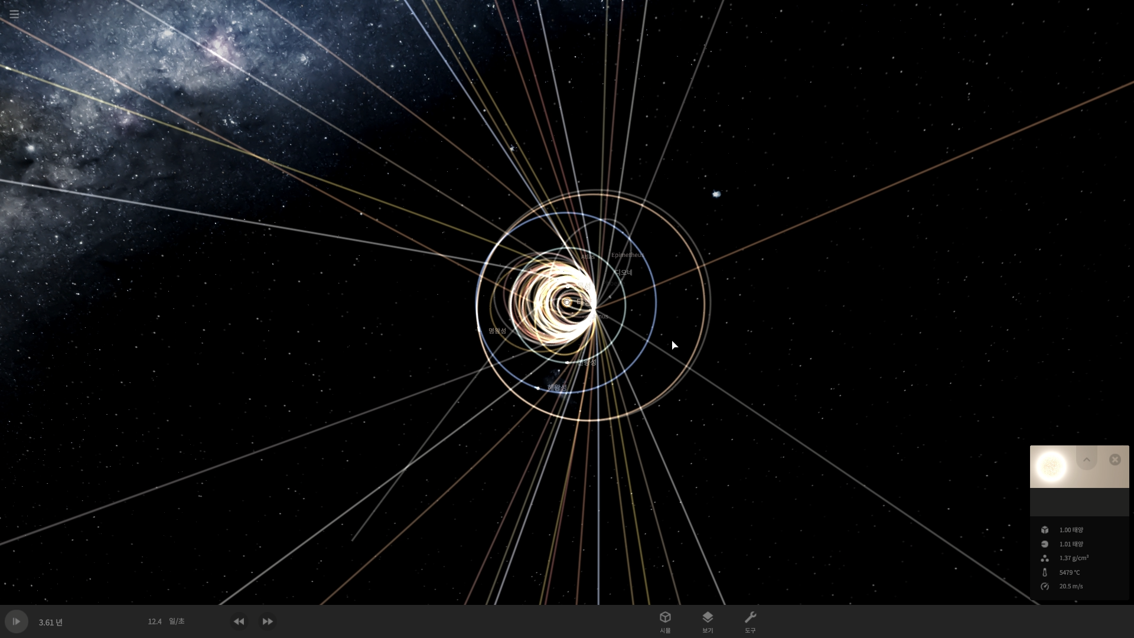Click the density dots icon
The height and width of the screenshot is (638, 1134).
1045,558
